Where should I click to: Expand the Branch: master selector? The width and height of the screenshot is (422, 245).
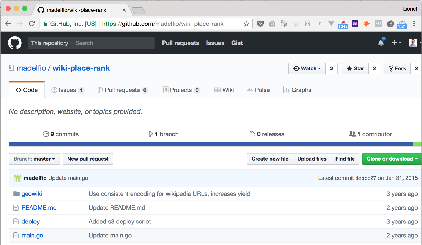pyautogui.click(x=34, y=159)
